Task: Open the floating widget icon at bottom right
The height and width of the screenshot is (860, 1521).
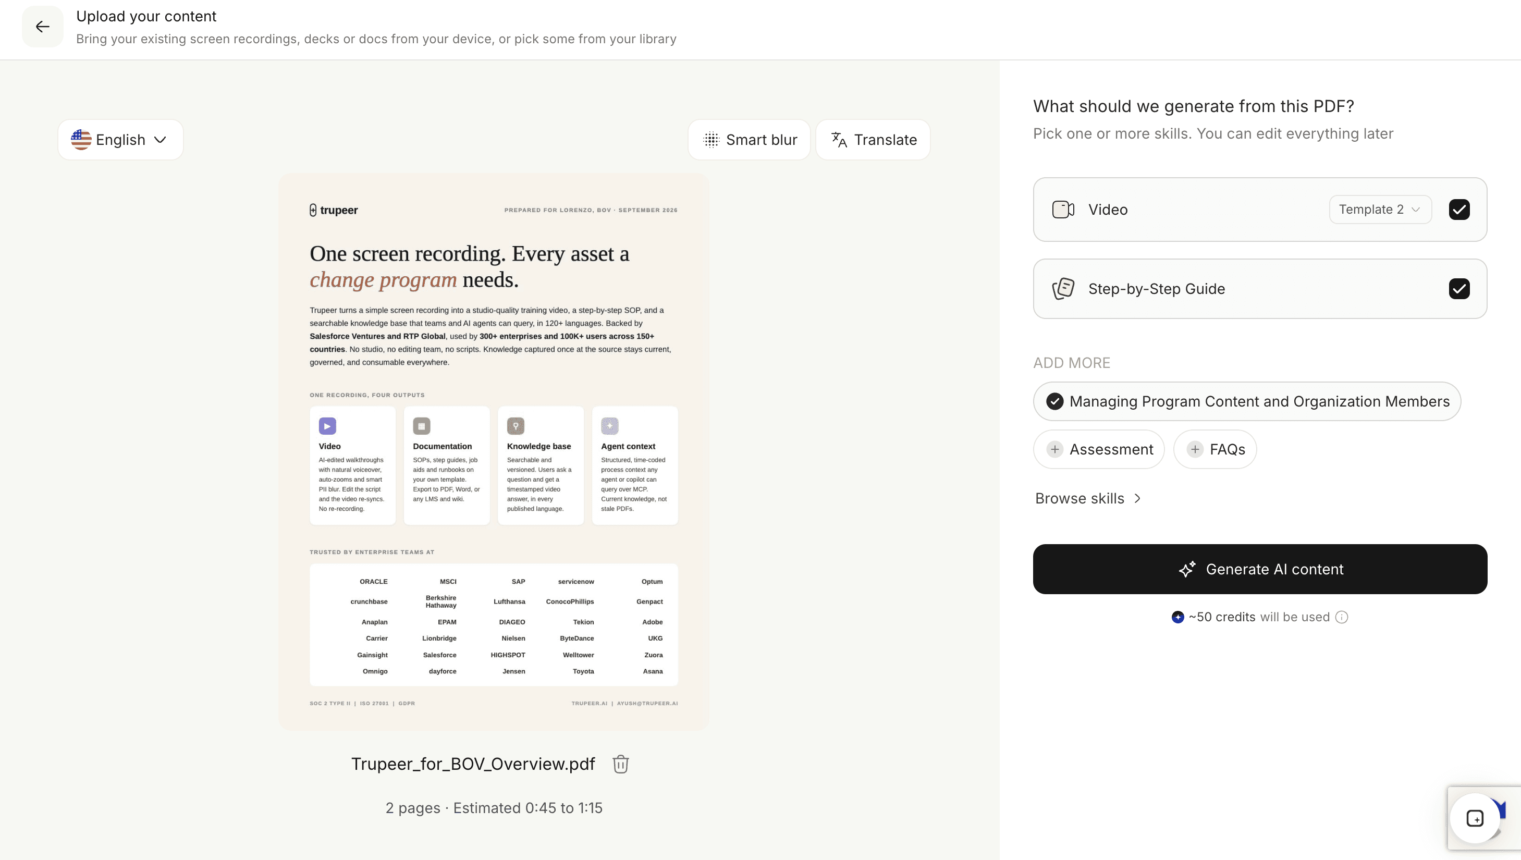Action: click(1474, 819)
